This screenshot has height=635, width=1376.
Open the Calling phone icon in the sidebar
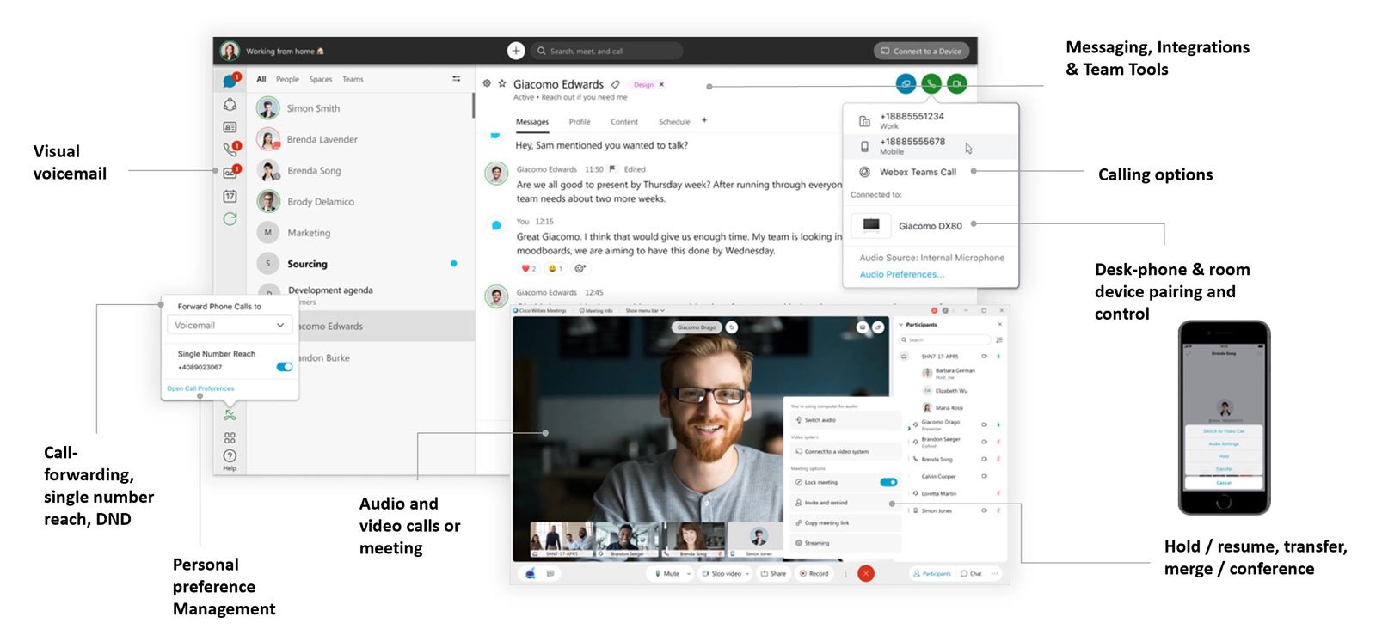tap(230, 150)
